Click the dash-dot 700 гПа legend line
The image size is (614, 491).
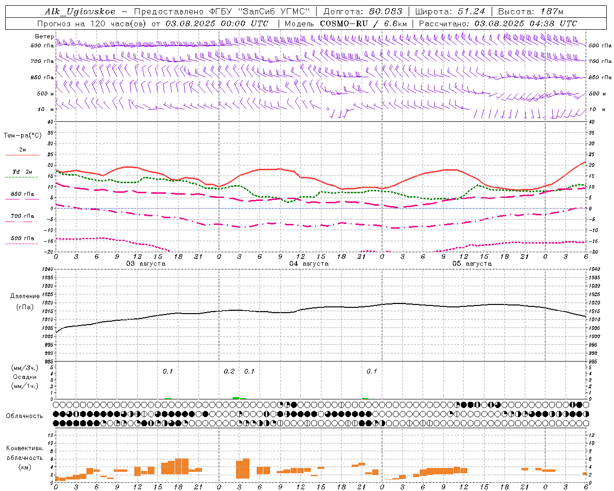tap(21, 222)
